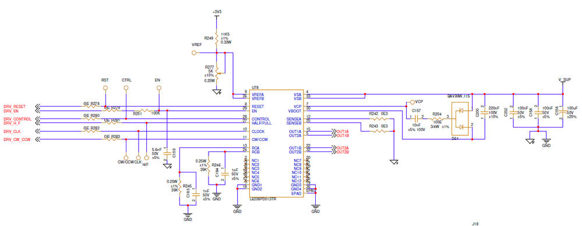Screen dimensions: 582x226
Task: Click the EN test point circle
Action: 159,88
